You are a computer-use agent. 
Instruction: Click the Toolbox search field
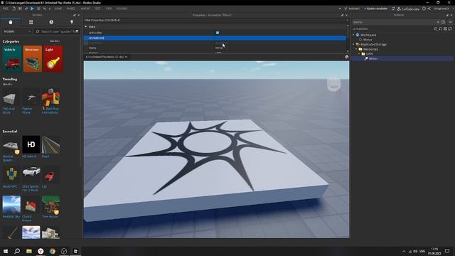(x=57, y=31)
